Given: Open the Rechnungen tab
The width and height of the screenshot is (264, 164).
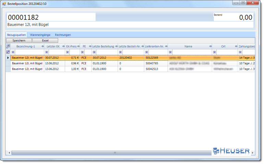Looking at the screenshot, I should click(x=63, y=35).
